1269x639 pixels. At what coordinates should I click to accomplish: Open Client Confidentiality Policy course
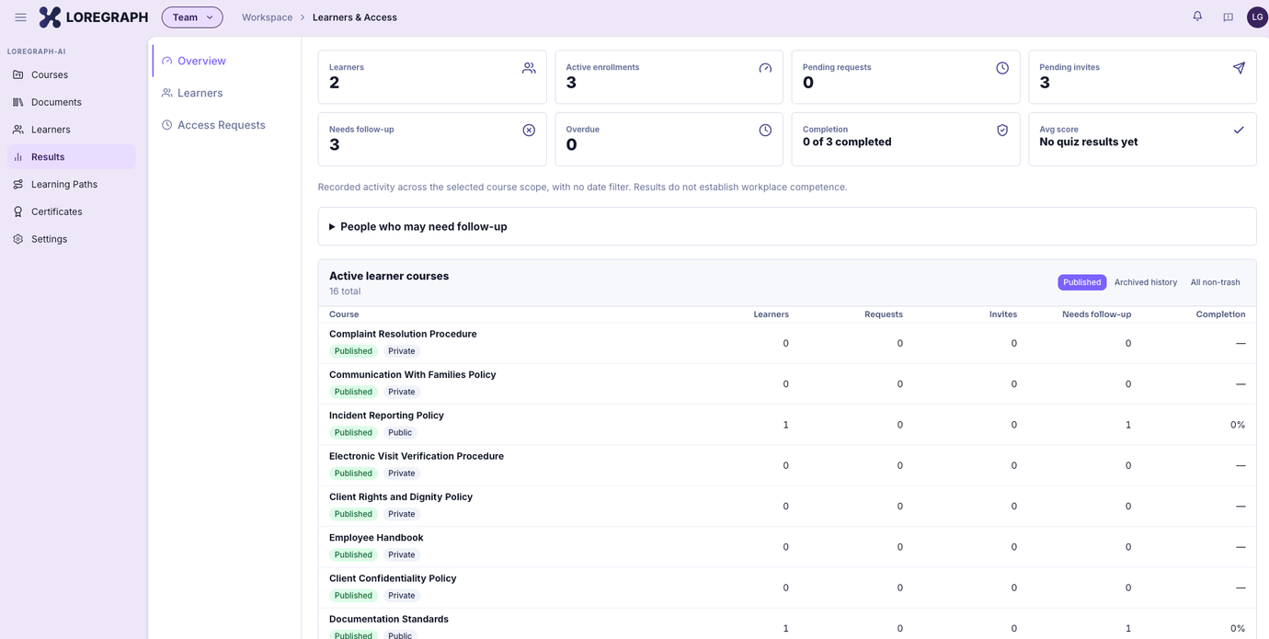(x=393, y=578)
